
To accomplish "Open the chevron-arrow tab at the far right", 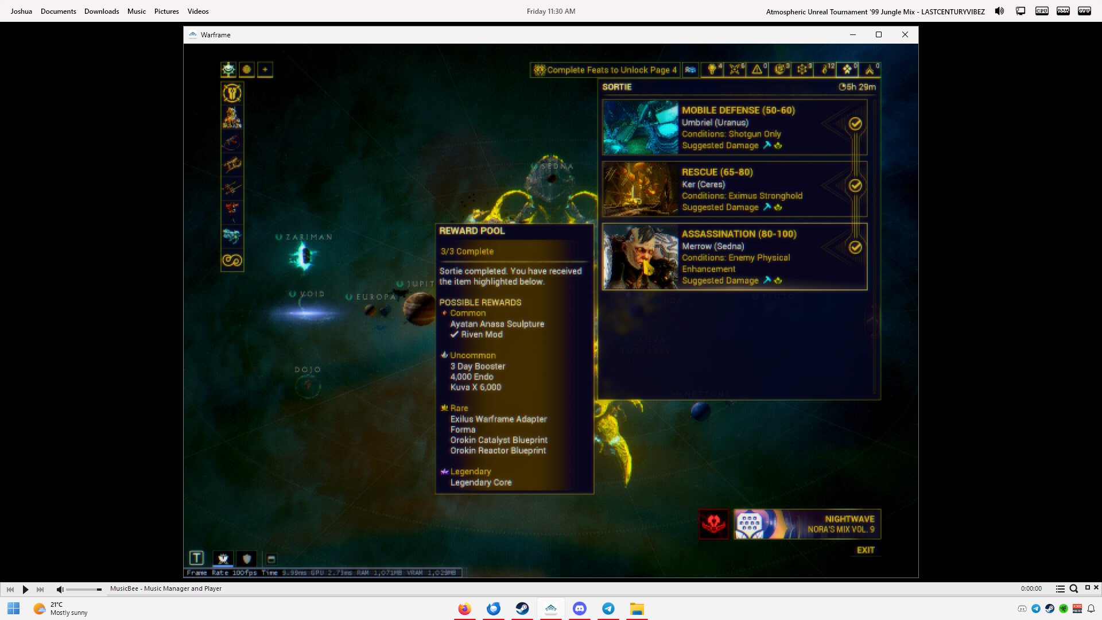I will click(870, 69).
